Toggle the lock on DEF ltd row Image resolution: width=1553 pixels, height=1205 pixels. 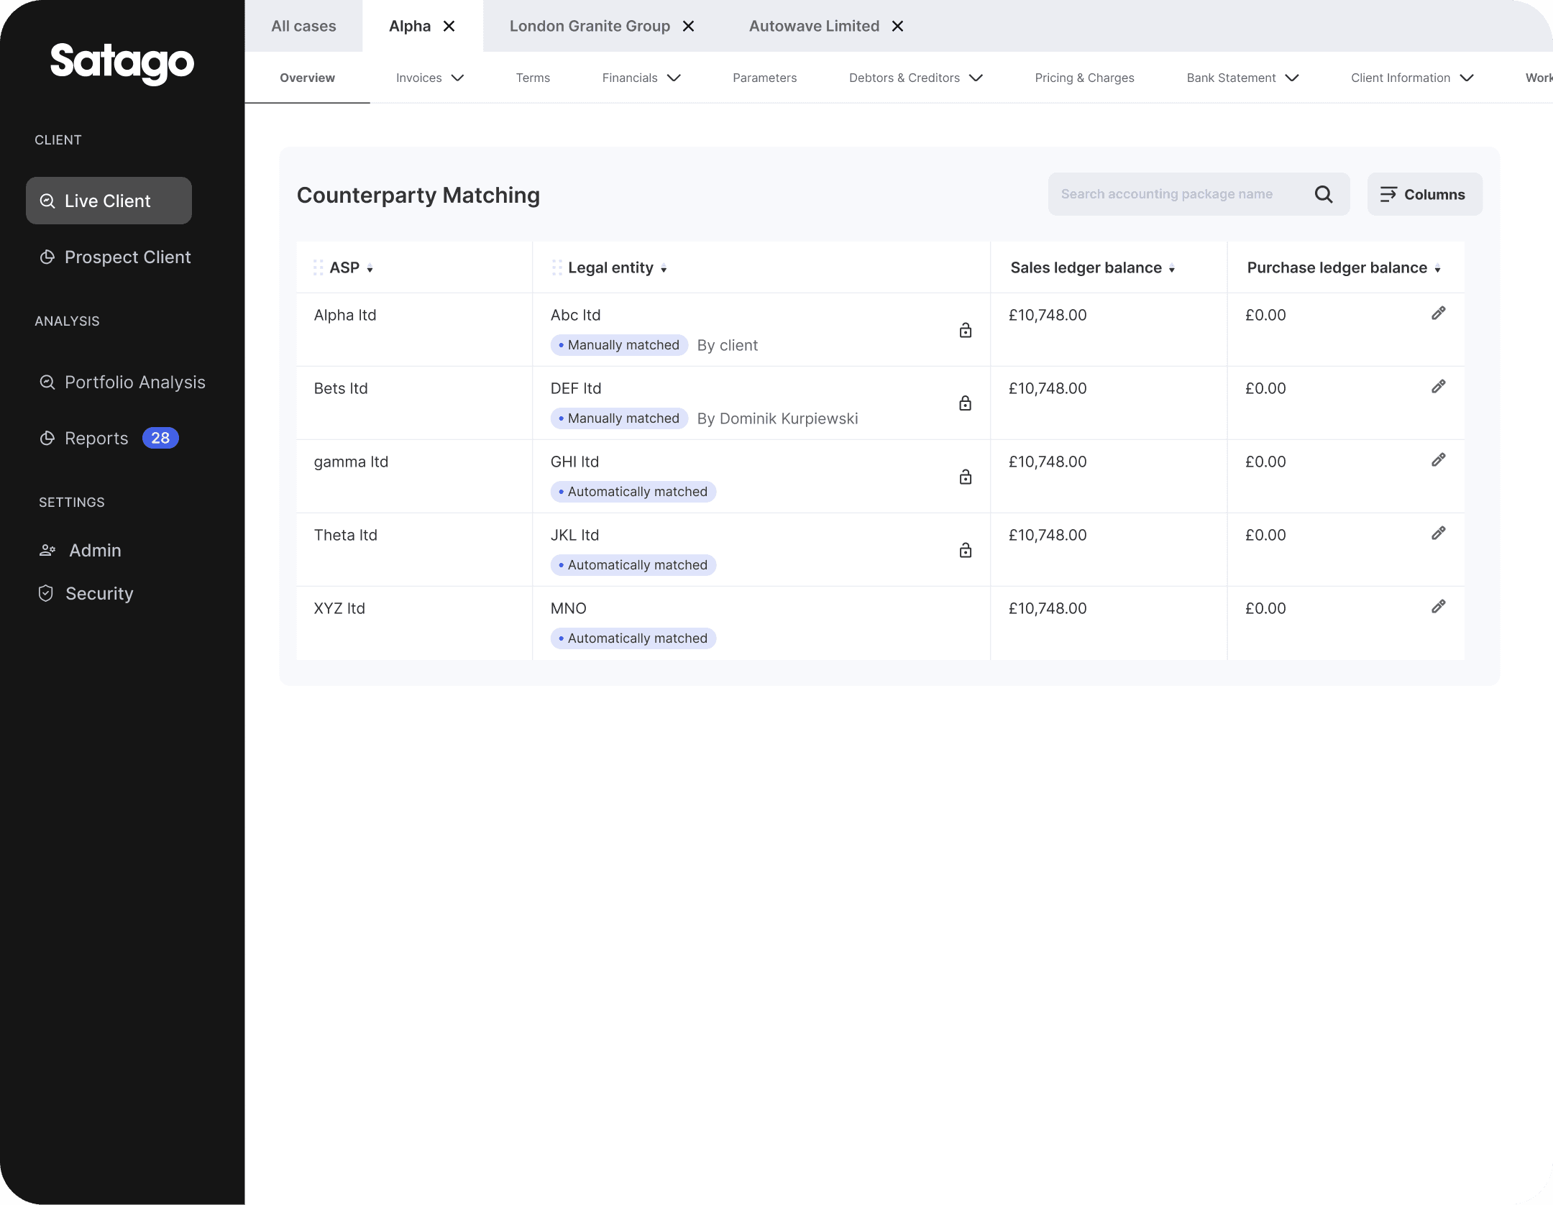click(x=965, y=403)
